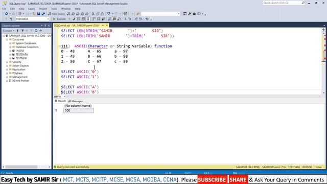Screen dimensions: 327x184
Task: Expand the Management folder
Action: point(7,77)
